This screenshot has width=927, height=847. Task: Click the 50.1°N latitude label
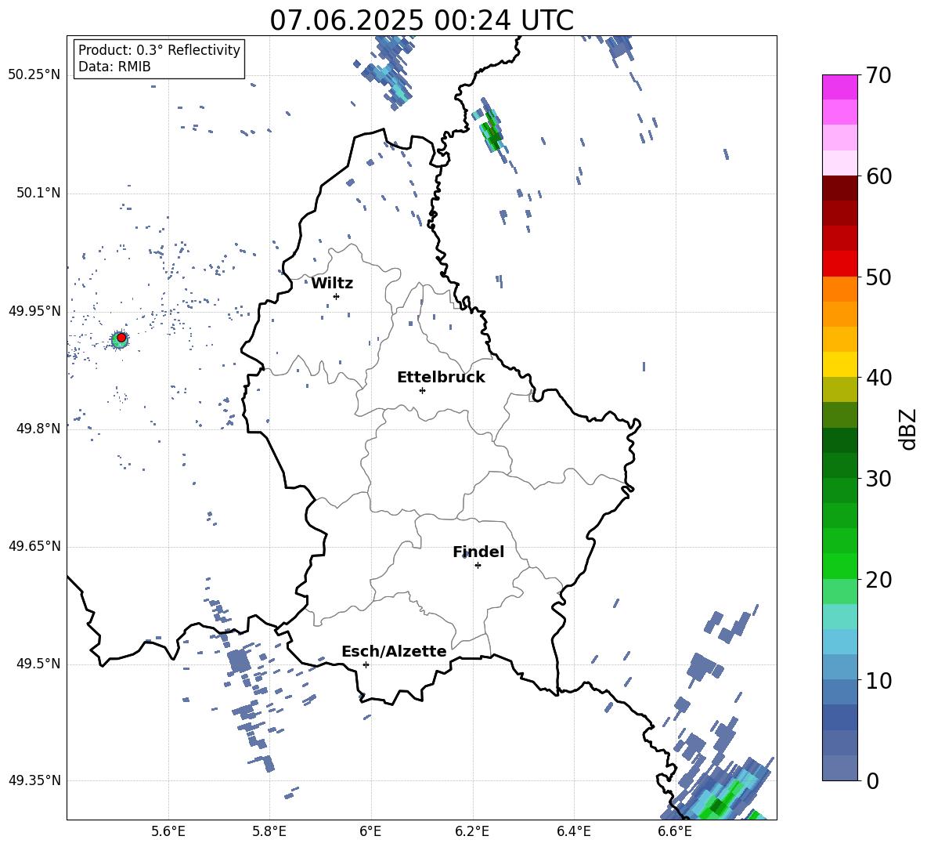[38, 194]
